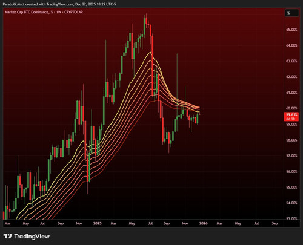The image size is (303, 245).
Task: Click the 54.00% price axis label
Action: 291,203
